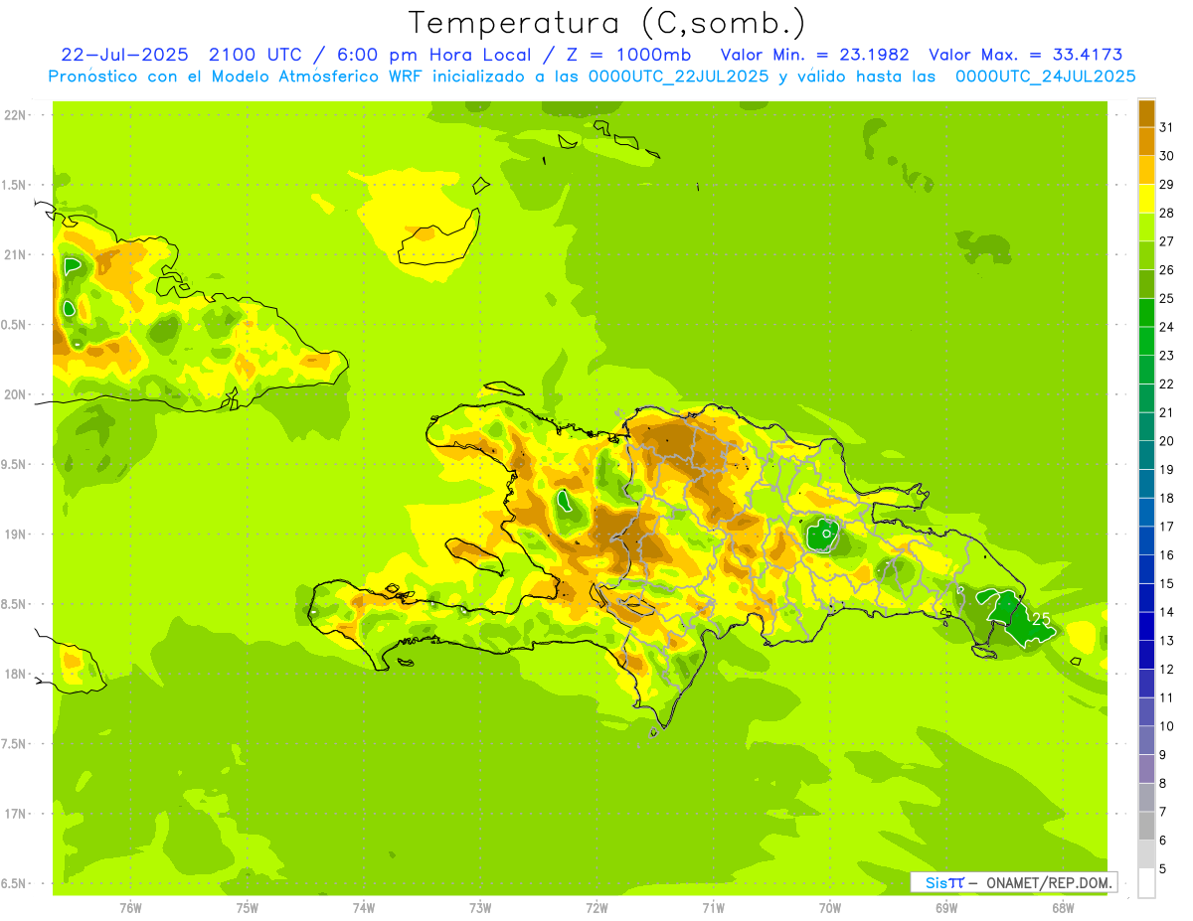Click the "Valor Max. = 33.4173" readout

click(x=1025, y=55)
